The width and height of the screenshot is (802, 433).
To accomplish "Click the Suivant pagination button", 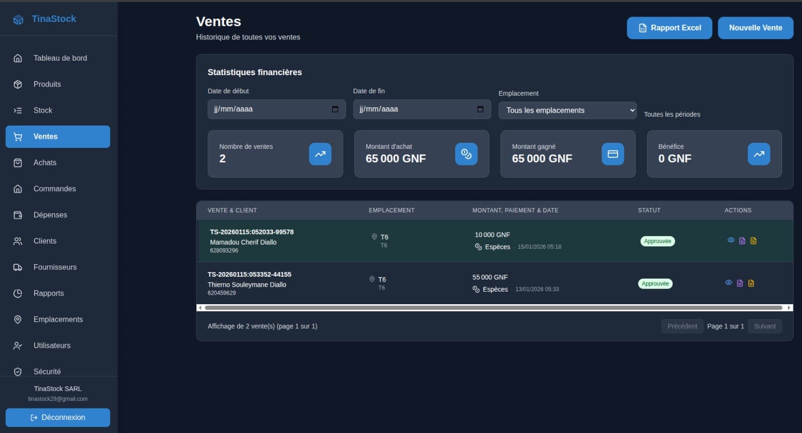I will (764, 326).
